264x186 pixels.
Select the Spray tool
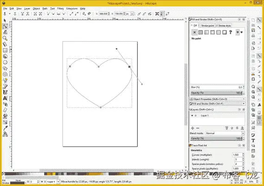(5, 104)
